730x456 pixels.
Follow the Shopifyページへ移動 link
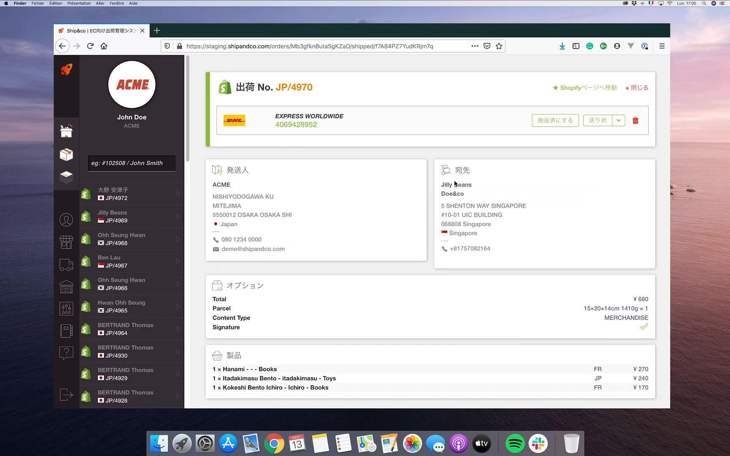(x=585, y=88)
